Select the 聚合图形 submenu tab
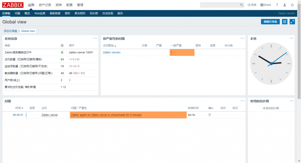 [80, 13]
